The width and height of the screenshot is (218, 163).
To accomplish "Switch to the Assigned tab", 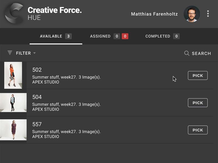I will pyautogui.click(x=100, y=36).
